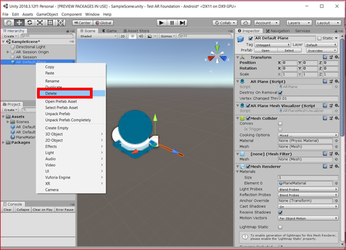Select the Scale tool in the toolbar
Viewport: 346px width, 250px height.
(x=40, y=22)
